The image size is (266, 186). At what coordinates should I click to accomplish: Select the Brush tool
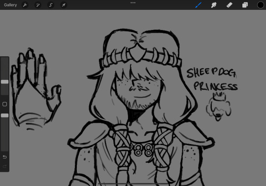tap(198, 5)
